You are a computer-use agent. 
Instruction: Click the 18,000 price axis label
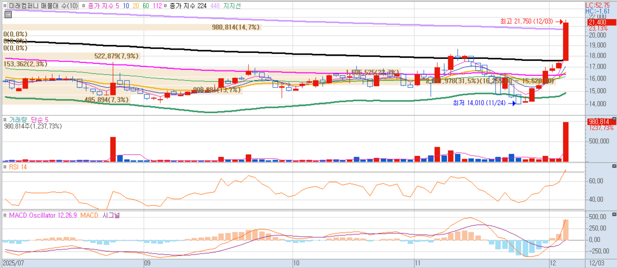597,56
